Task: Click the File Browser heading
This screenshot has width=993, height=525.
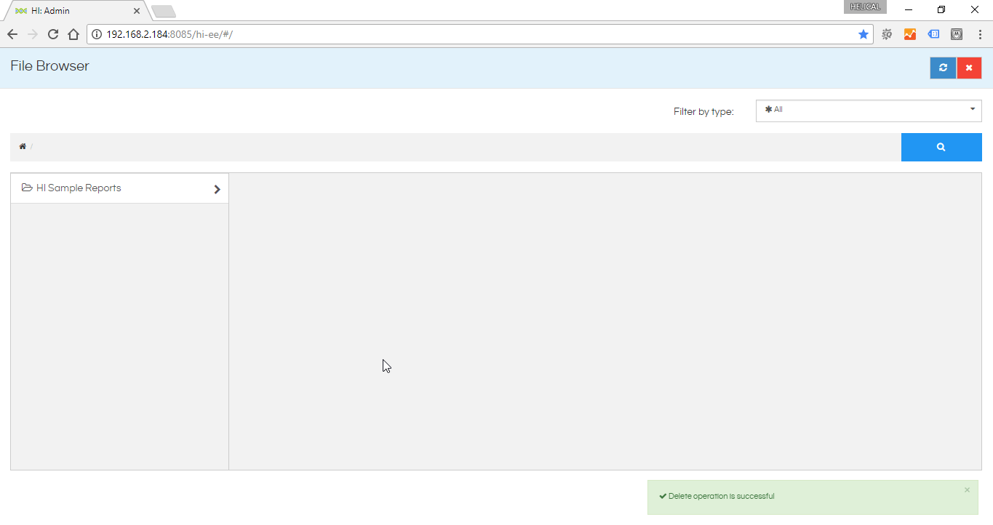Action: (x=49, y=66)
